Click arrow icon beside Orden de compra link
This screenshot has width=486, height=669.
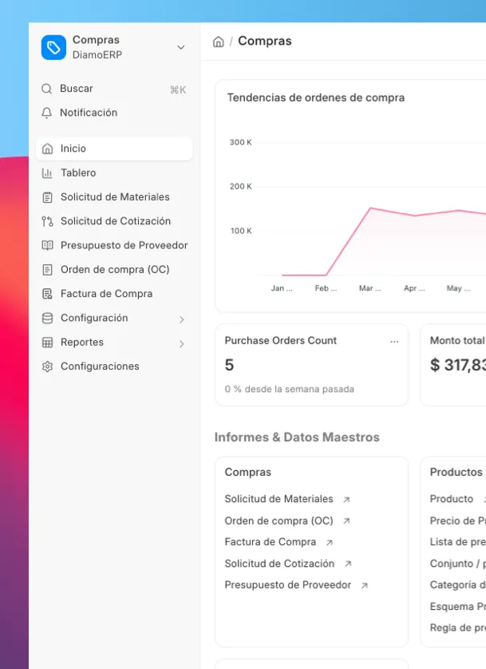click(x=346, y=521)
